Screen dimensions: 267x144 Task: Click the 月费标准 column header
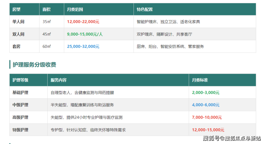point(200,80)
